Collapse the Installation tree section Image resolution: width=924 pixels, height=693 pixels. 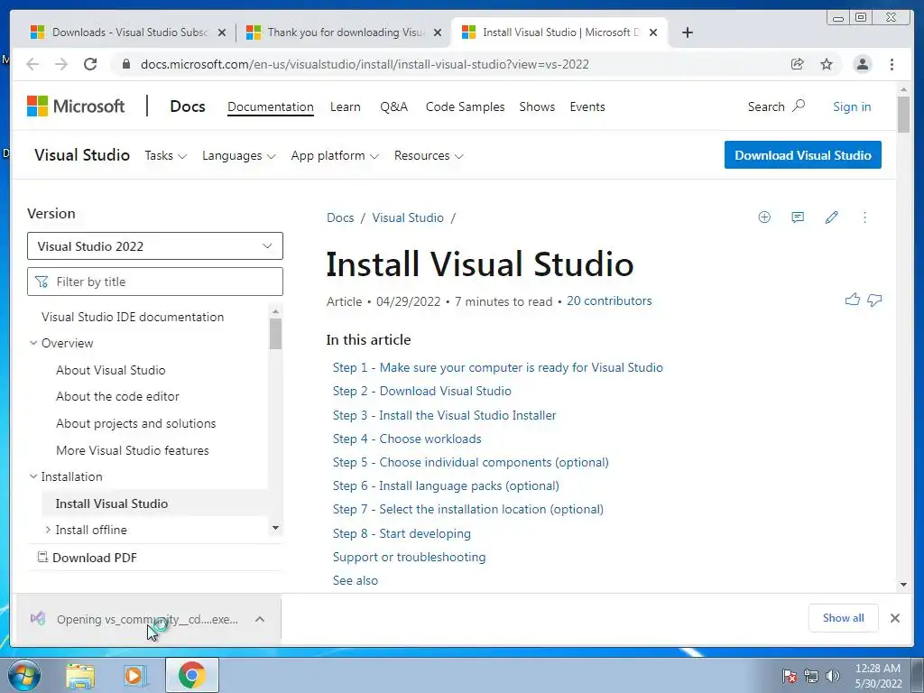[33, 476]
